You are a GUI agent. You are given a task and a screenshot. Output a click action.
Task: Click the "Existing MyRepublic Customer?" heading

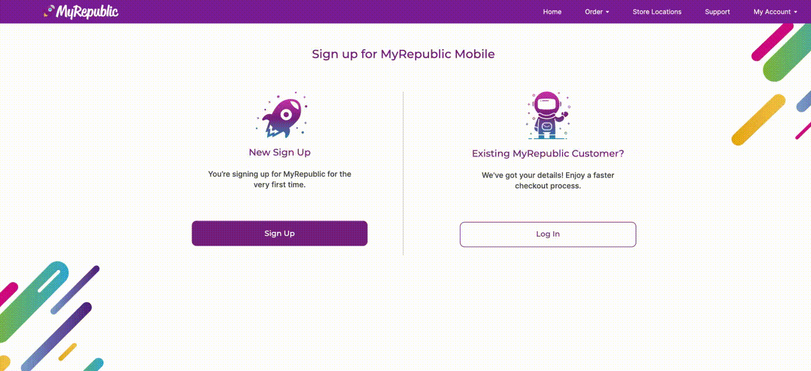[547, 154]
